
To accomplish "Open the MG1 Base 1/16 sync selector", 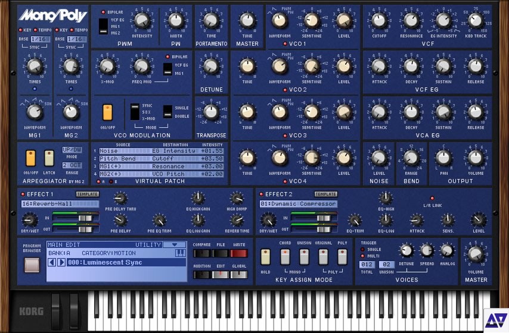I will click(x=41, y=39).
